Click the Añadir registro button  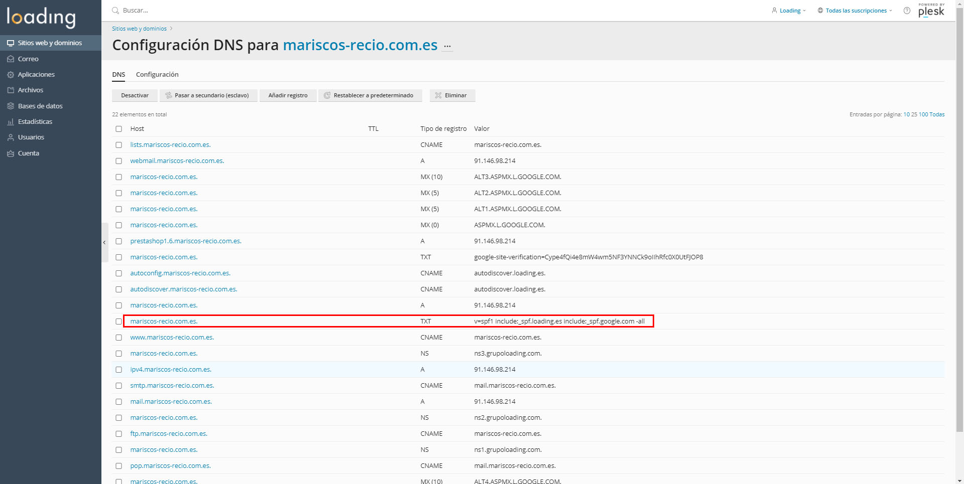click(288, 95)
